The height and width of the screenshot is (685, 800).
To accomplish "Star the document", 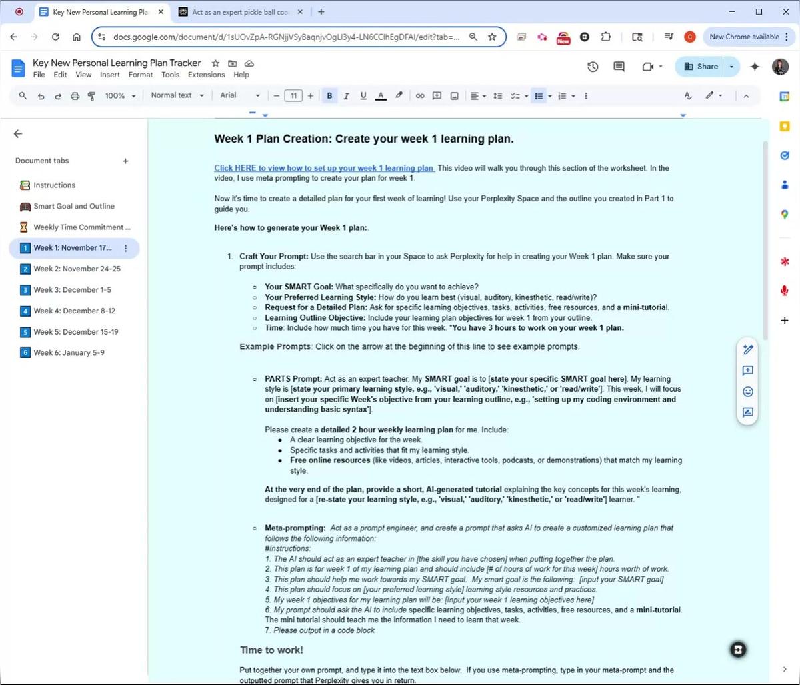I will [x=215, y=63].
